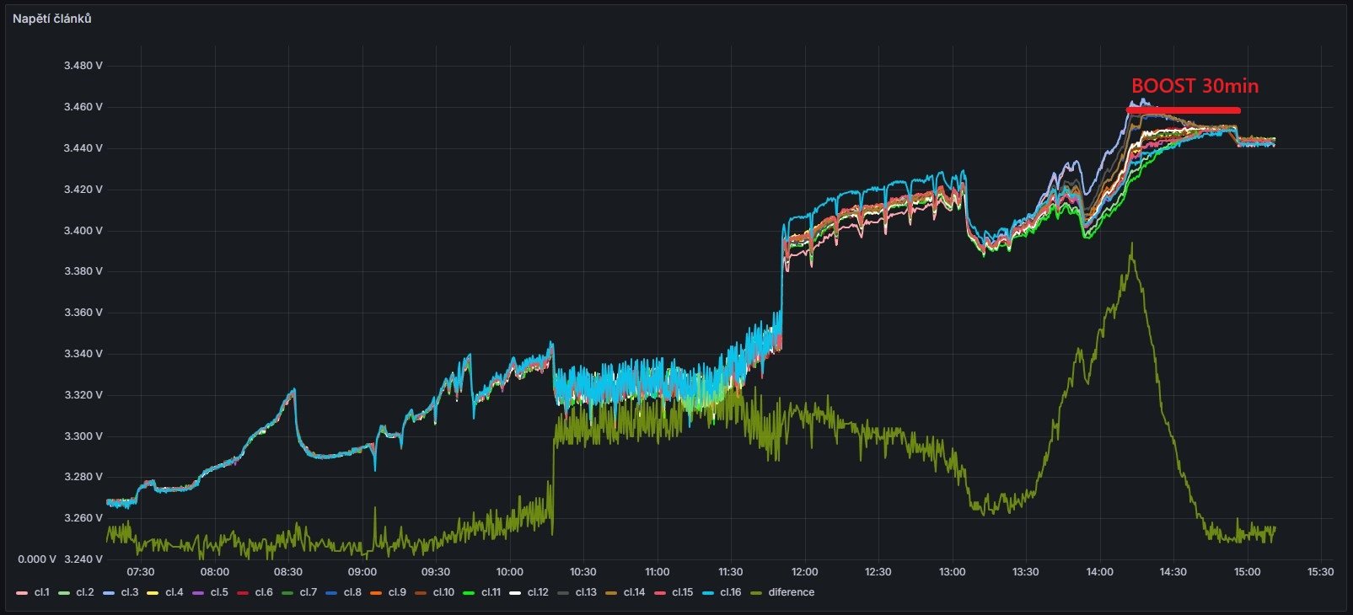Click the 13:00 time axis label
Viewport: 1353px width, 615px height.
click(x=952, y=572)
